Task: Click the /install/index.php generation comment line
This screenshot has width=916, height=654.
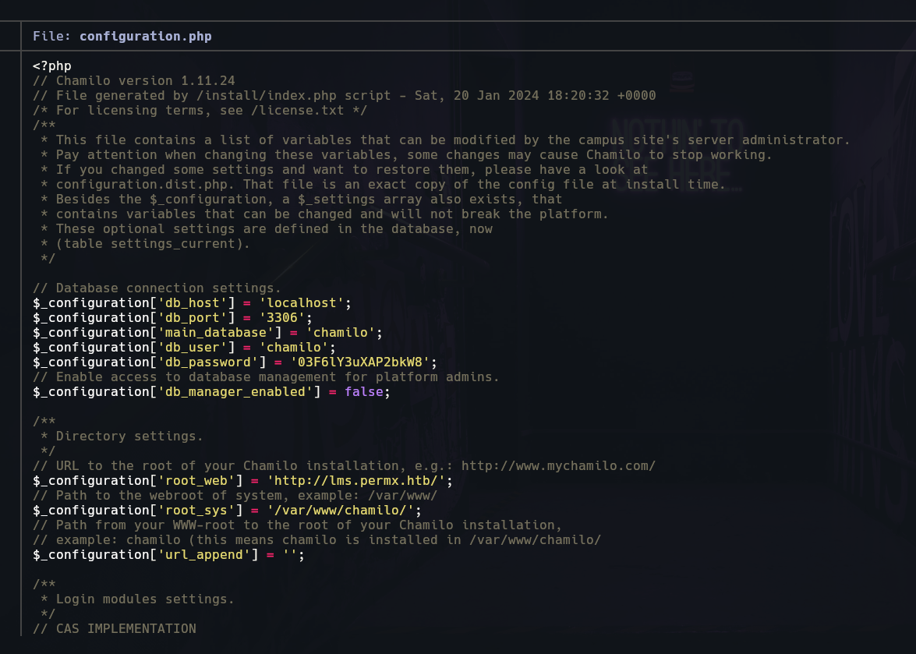Action: tap(344, 95)
